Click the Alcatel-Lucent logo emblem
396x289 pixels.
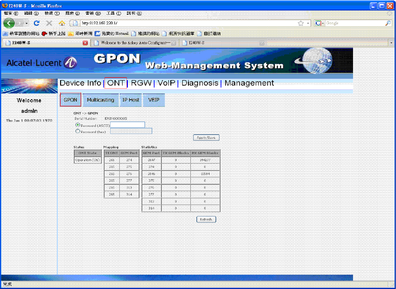71,63
